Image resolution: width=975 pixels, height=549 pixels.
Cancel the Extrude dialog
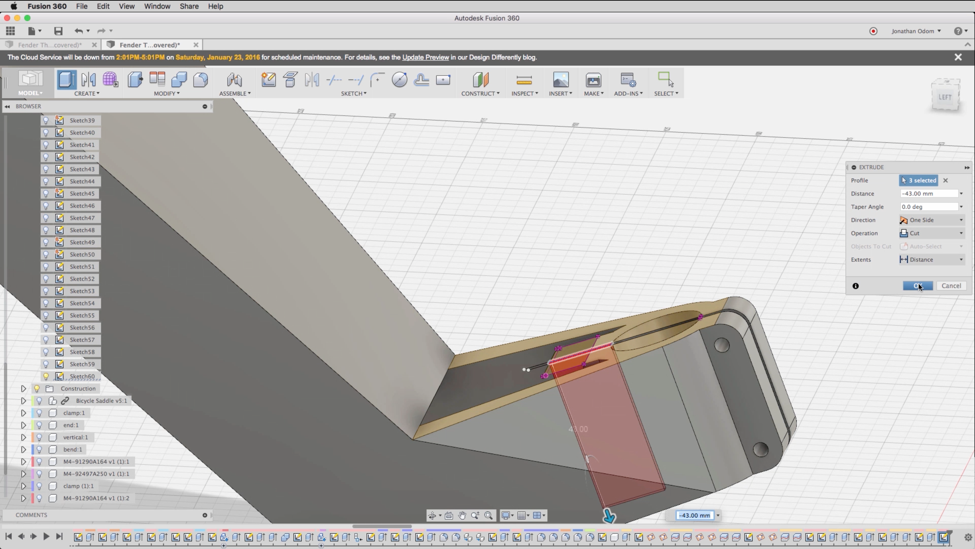click(951, 286)
